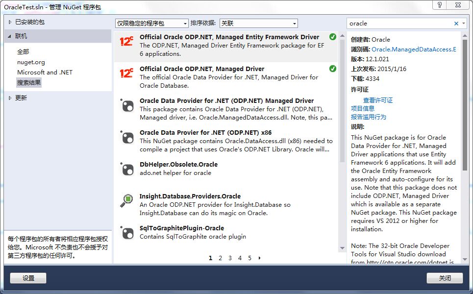This screenshot has width=473, height=294.
Task: Click package list scrollbar up arrow
Action: [343, 36]
